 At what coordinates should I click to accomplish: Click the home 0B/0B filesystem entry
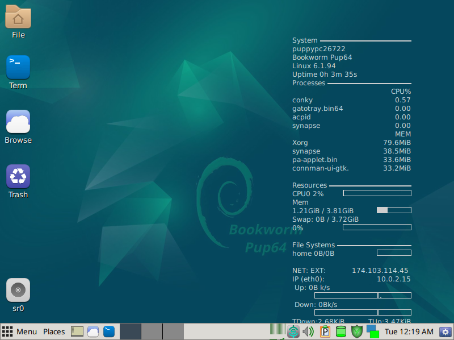[313, 253]
